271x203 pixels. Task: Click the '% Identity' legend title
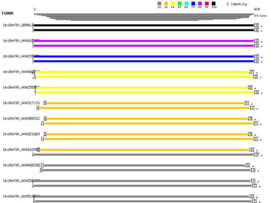(x=237, y=4)
